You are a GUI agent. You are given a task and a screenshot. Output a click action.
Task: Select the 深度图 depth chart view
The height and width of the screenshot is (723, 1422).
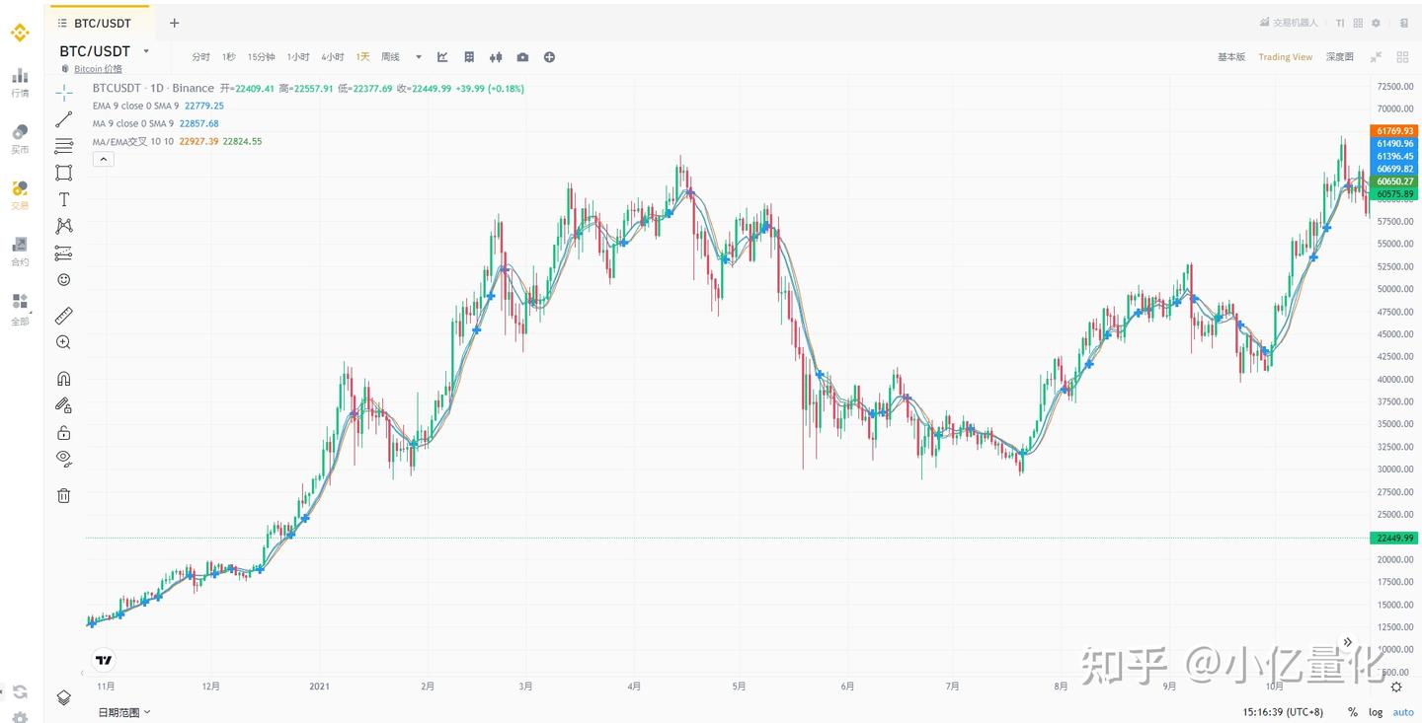(1339, 56)
